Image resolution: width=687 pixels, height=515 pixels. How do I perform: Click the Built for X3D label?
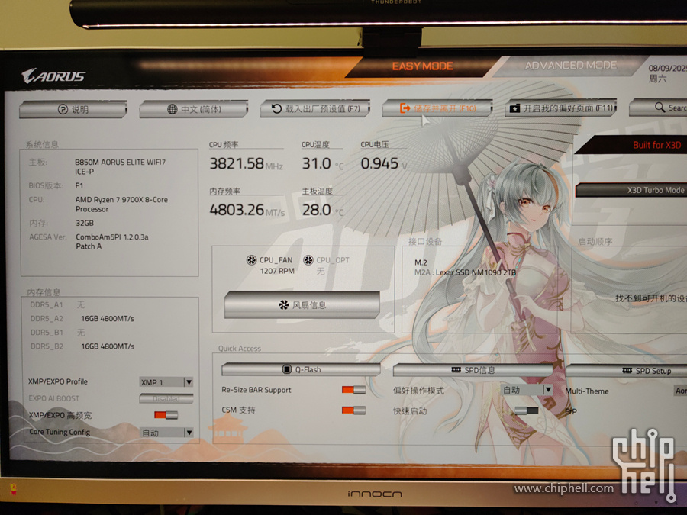(656, 146)
